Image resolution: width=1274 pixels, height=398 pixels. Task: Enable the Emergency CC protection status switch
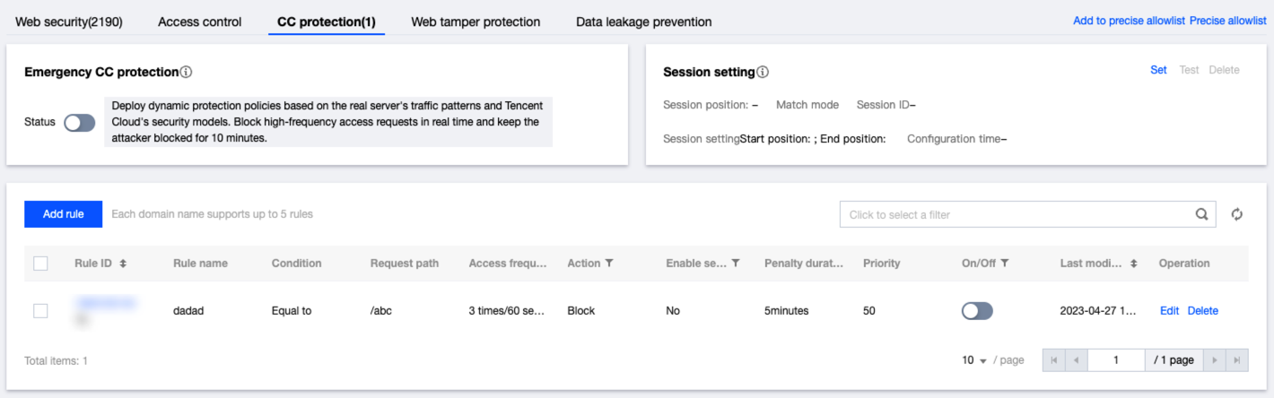(80, 123)
